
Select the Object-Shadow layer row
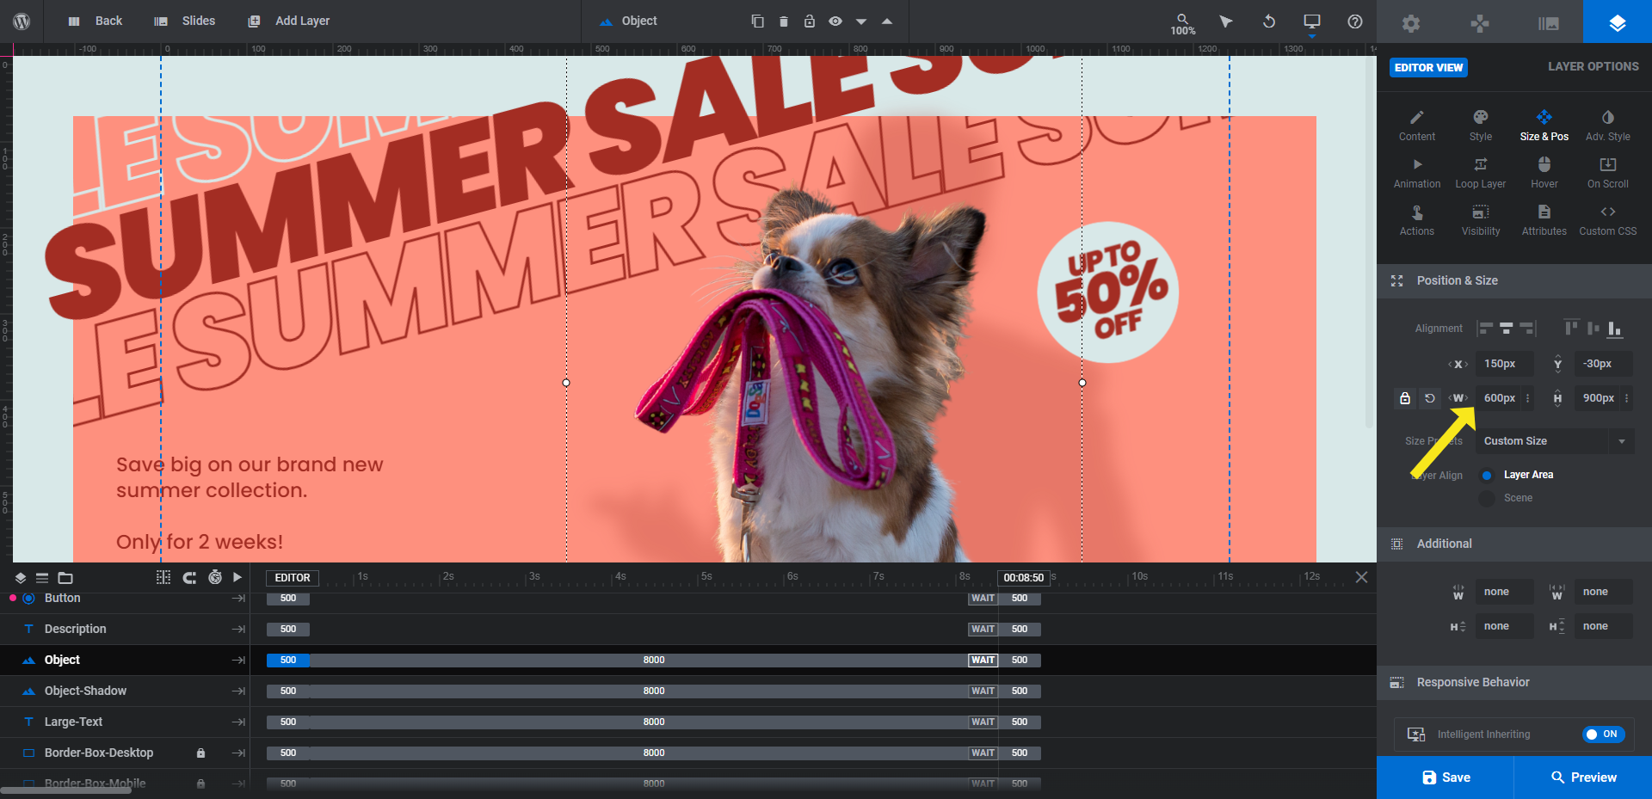pyautogui.click(x=125, y=691)
